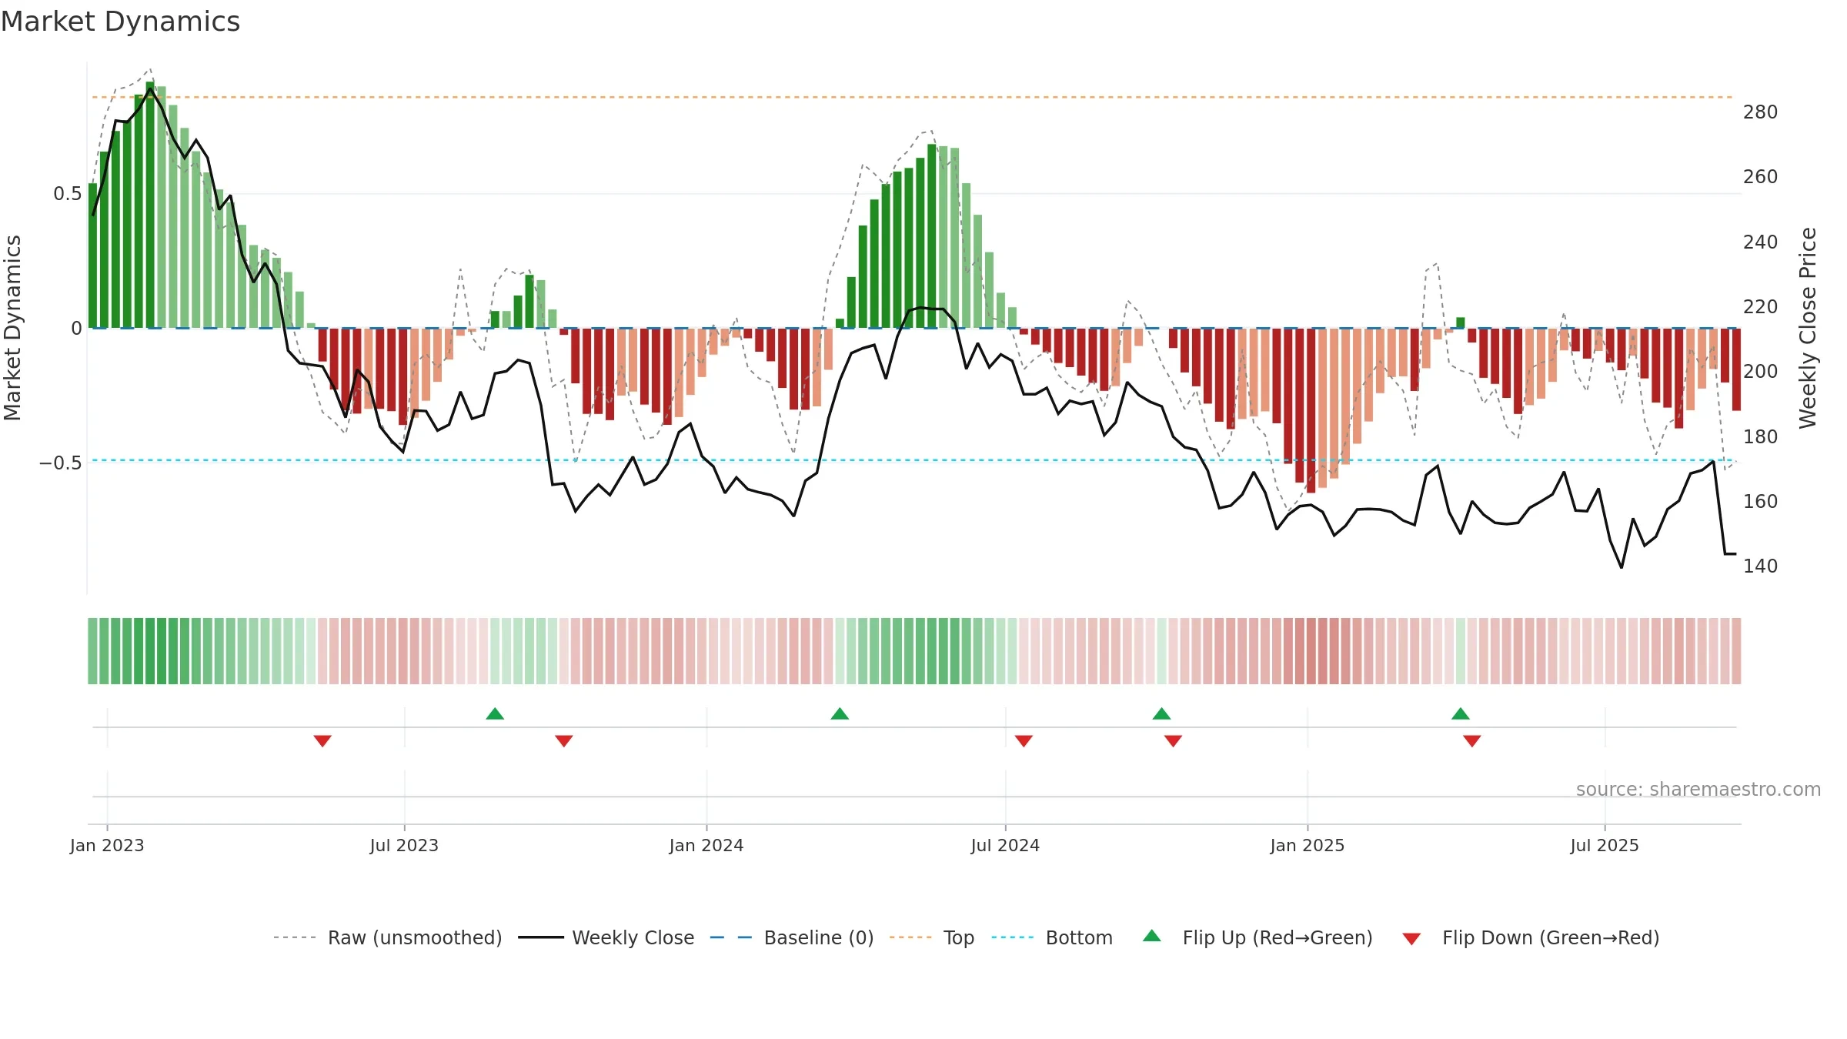Image resolution: width=1847 pixels, height=1039 pixels.
Task: Toggle the Baseline (0) legend entry
Action: coord(792,937)
